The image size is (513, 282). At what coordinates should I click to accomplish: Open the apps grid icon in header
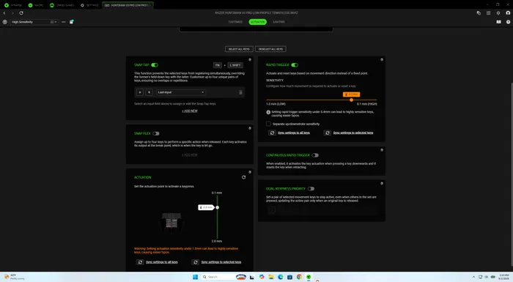click(x=489, y=12)
